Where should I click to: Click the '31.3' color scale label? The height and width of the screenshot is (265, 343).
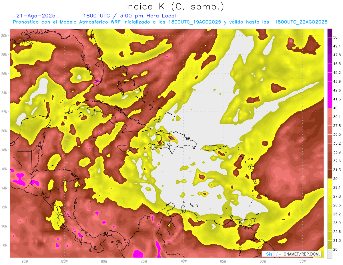pos(337,170)
